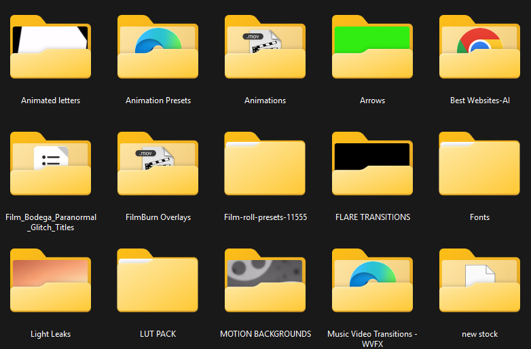Click the Film-roll-presets-11555 folder icon
531x349 pixels.
click(265, 164)
